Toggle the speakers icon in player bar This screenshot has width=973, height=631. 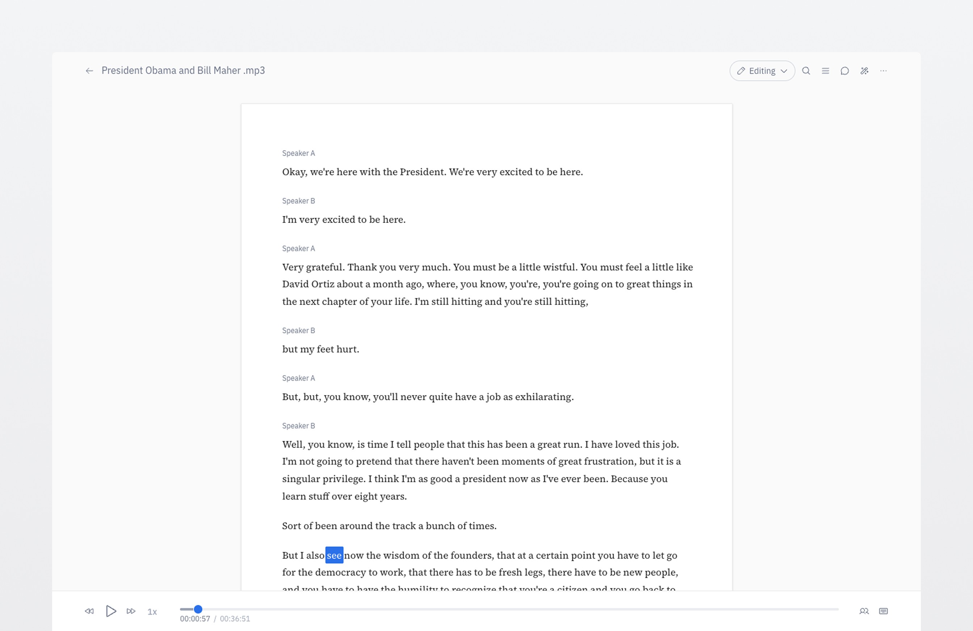tap(864, 611)
